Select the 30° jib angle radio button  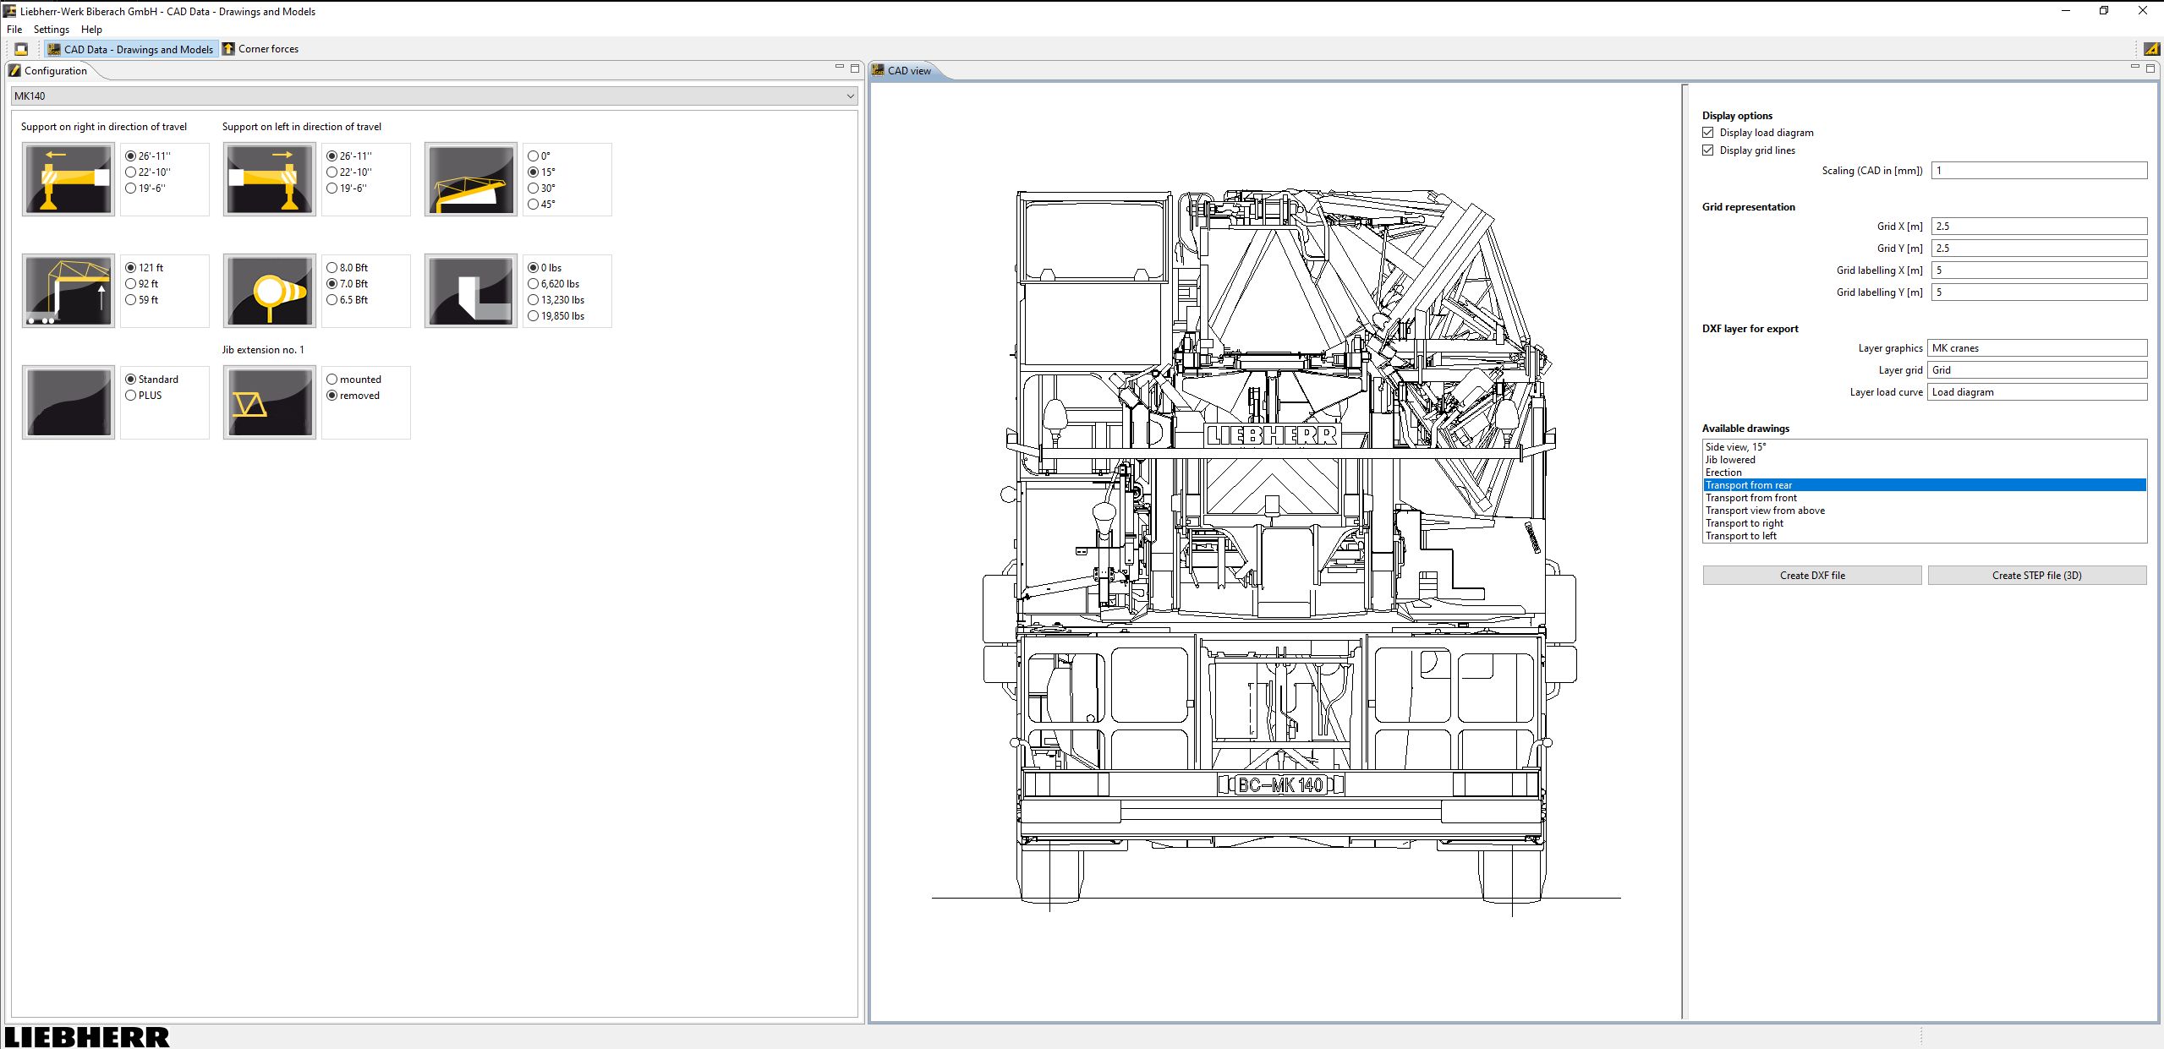532,187
